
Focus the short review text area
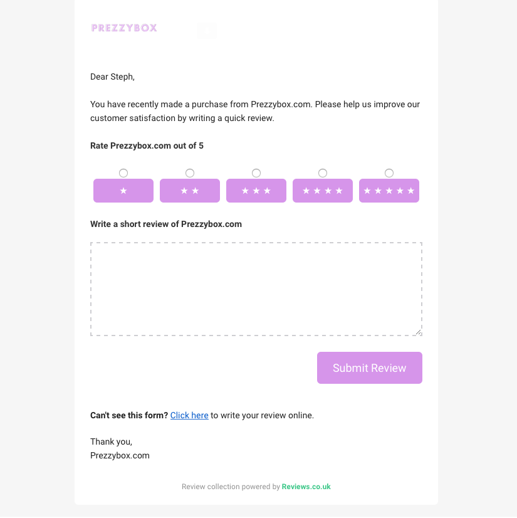pyautogui.click(x=256, y=289)
